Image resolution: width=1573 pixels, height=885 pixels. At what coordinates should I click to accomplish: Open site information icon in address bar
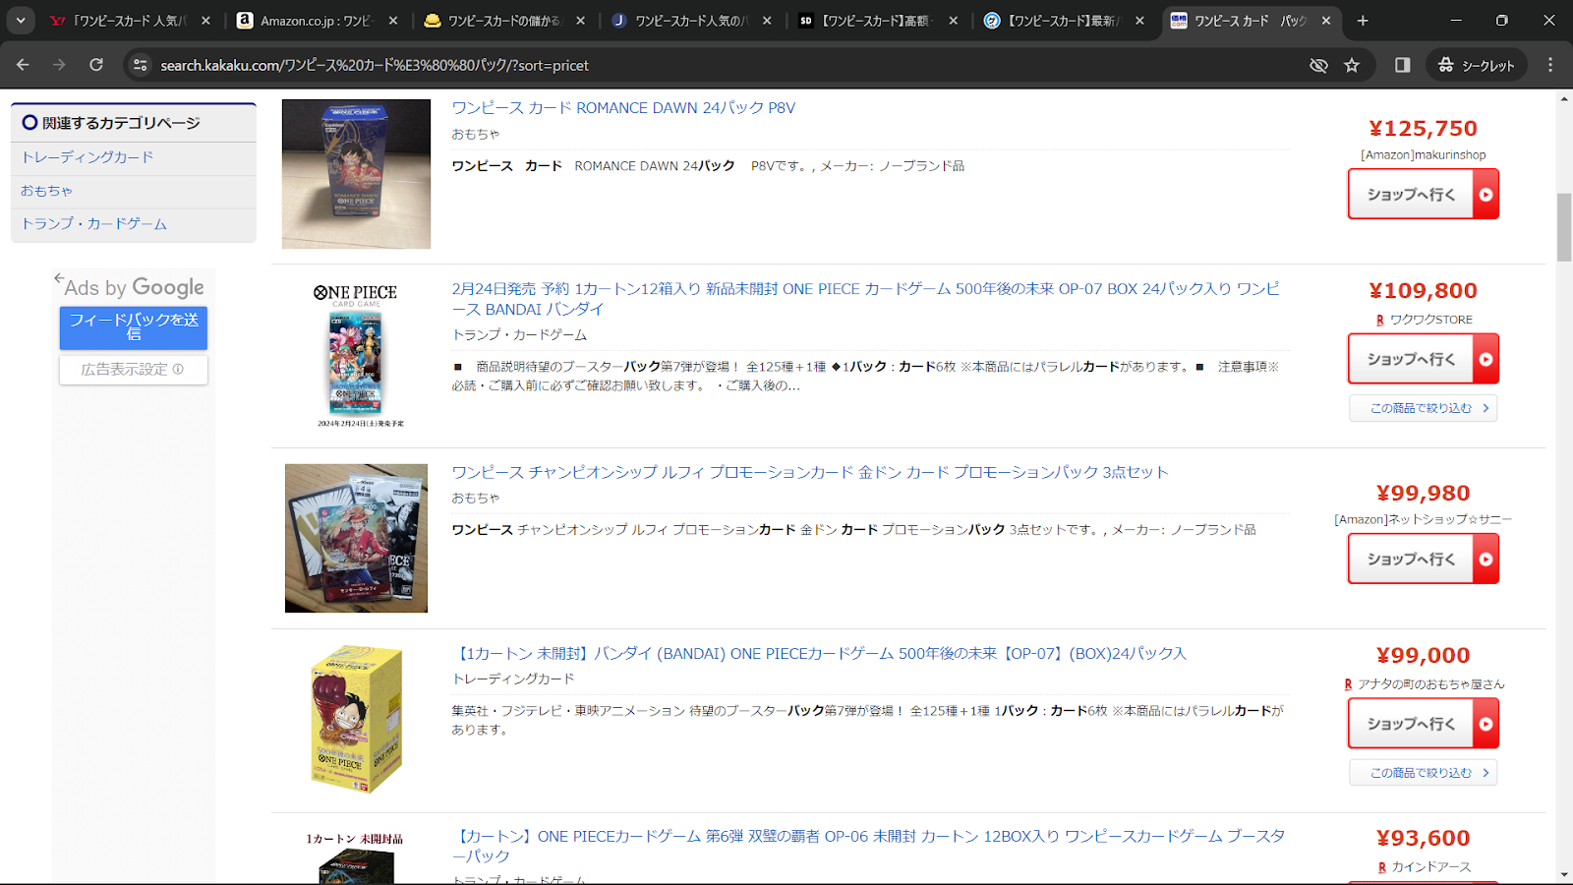point(141,65)
